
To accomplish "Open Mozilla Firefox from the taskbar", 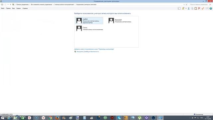I will pyautogui.click(x=57, y=118).
